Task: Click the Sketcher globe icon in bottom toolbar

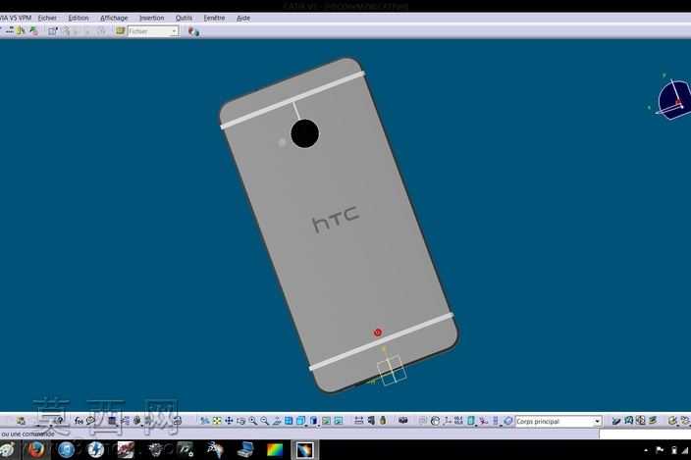Action: pyautogui.click(x=435, y=421)
